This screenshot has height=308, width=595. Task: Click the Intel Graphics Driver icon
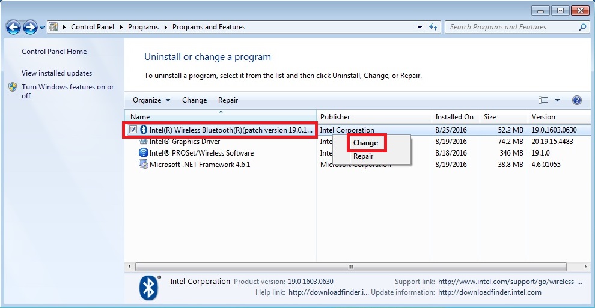coord(144,141)
